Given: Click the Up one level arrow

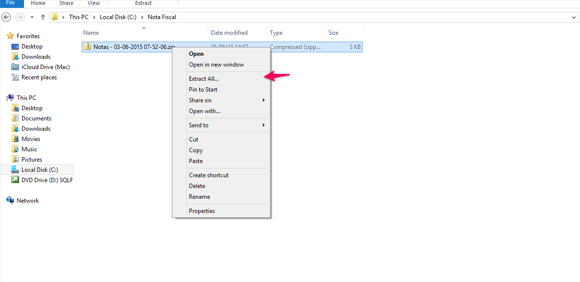Looking at the screenshot, I should tap(43, 17).
